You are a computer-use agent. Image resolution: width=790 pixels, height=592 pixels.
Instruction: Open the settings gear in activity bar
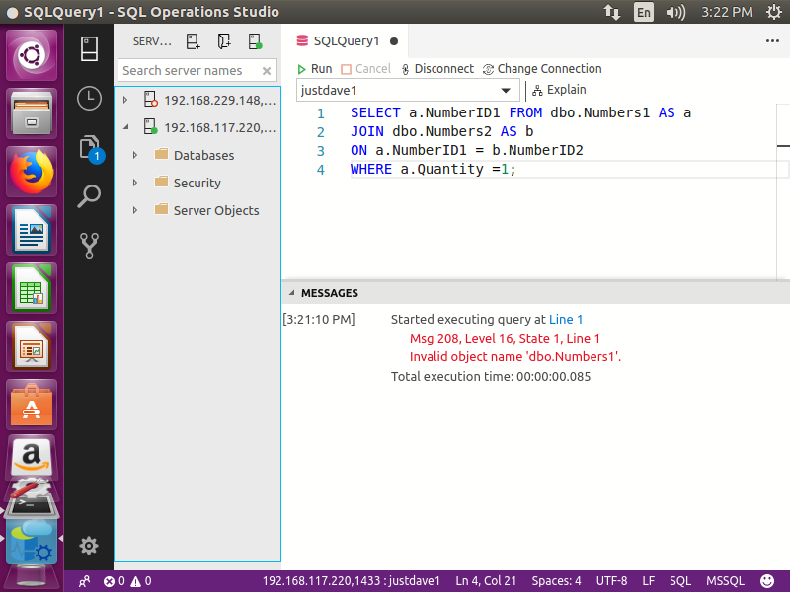[89, 545]
